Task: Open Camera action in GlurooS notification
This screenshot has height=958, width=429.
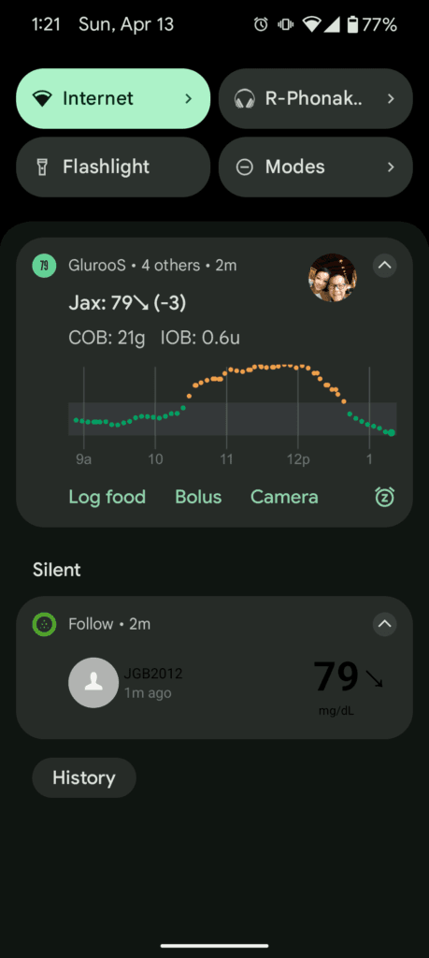Action: point(284,497)
